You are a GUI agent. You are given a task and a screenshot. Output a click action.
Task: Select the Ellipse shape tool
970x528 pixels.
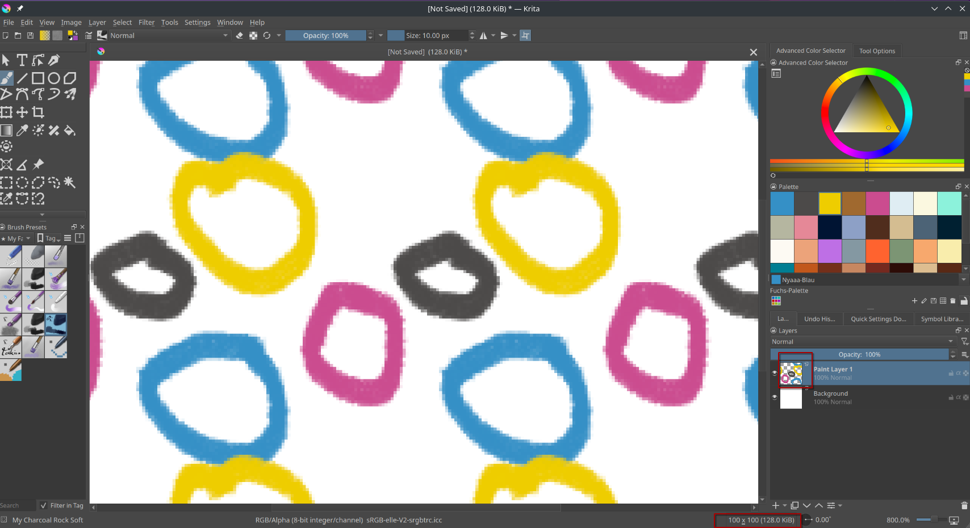(x=54, y=78)
